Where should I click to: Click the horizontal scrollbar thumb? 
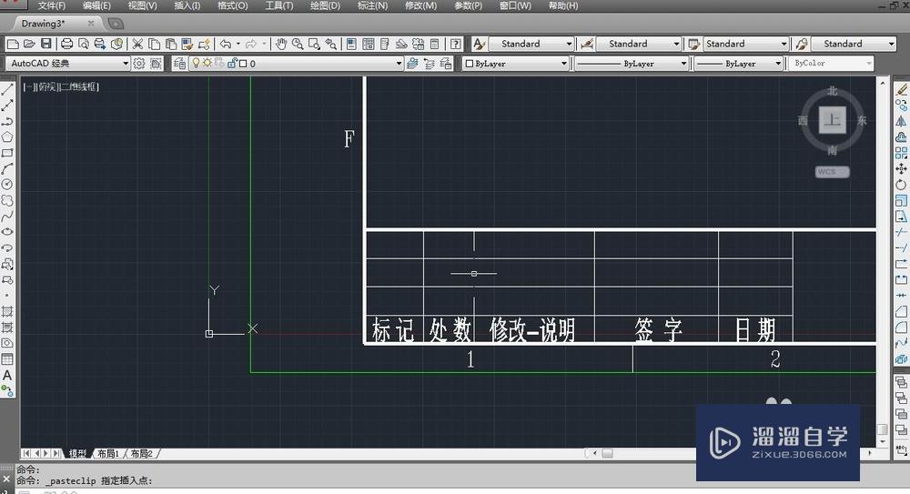pyautogui.click(x=608, y=453)
